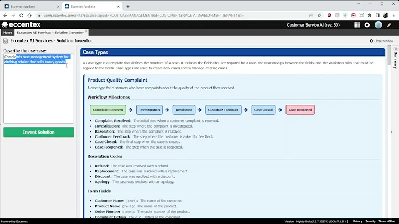
Task: Click the Resolution Codes heading
Action: [x=105, y=156]
